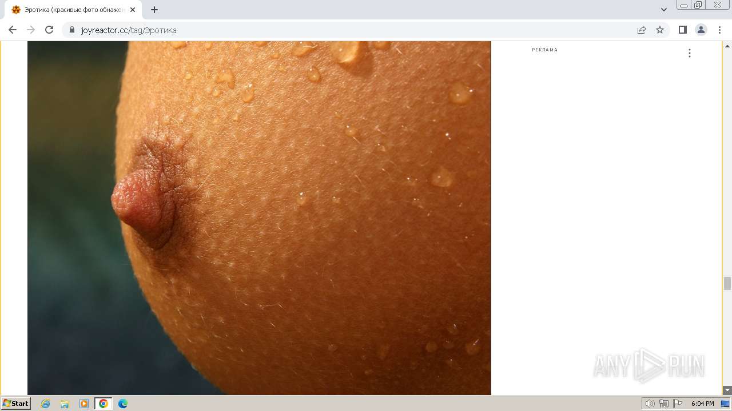The height and width of the screenshot is (411, 732).
Task: Open the Chrome profile menu
Action: (701, 30)
